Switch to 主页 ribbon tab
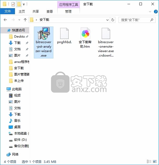The height and width of the screenshot is (165, 159). click(x=22, y=11)
